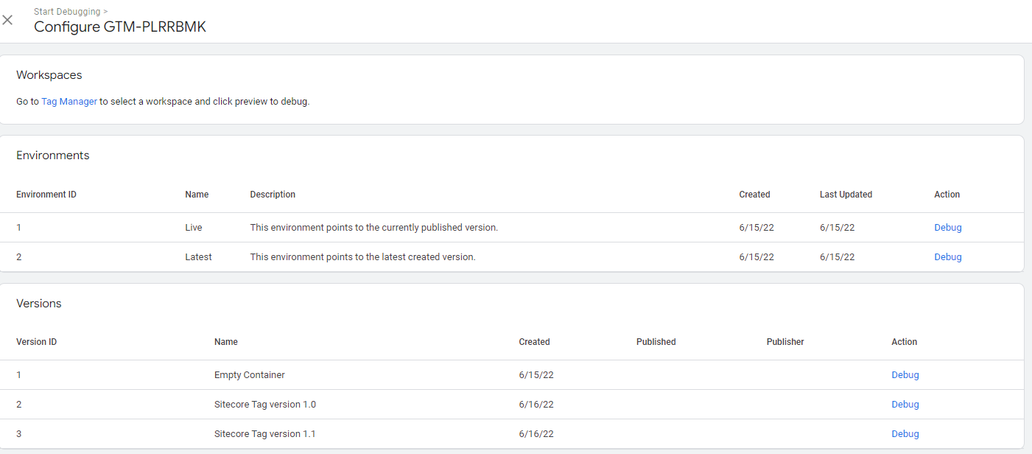Click the Live environment description text

(x=373, y=228)
